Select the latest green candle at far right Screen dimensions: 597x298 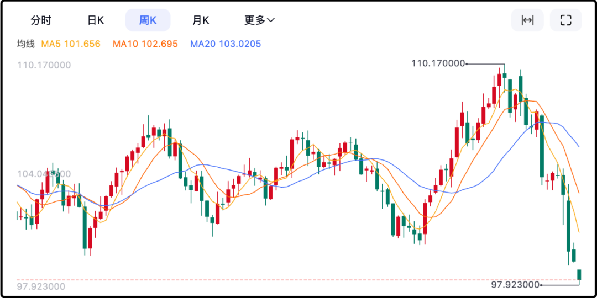579,274
